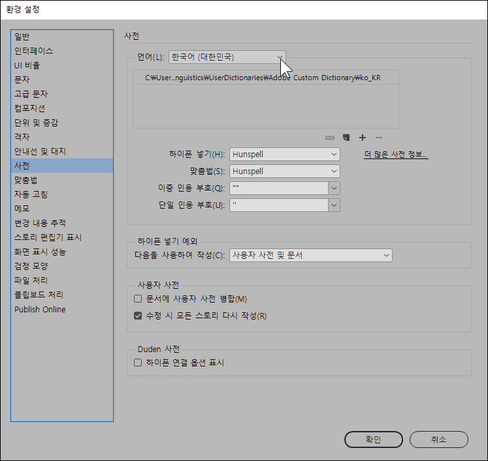The height and width of the screenshot is (461, 488).
Task: Select 화면 표시 성능 category
Action: [x=62, y=252]
